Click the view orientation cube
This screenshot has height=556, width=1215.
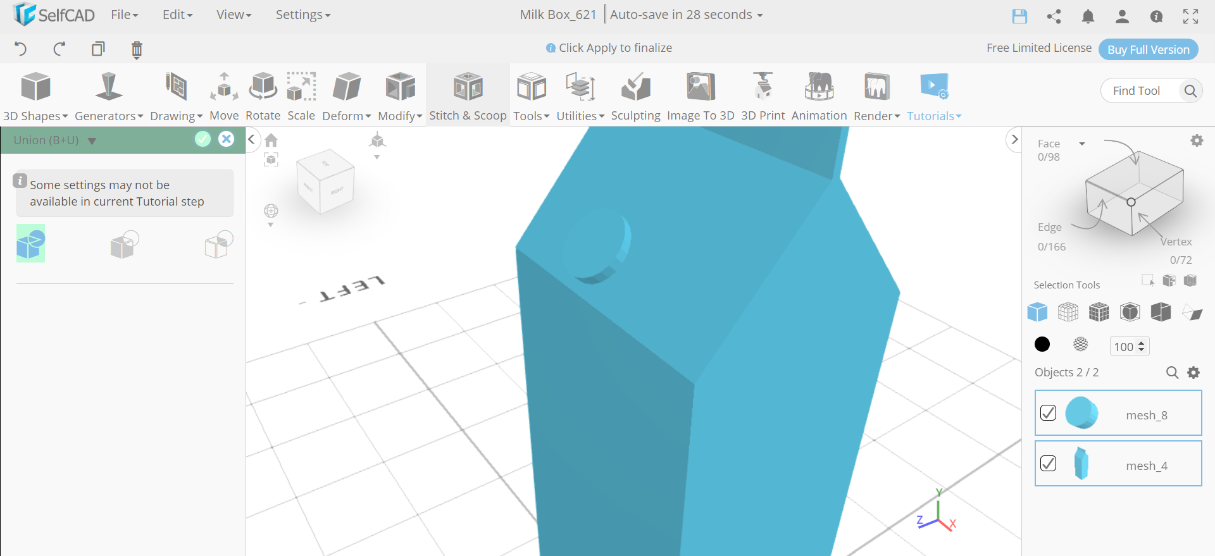[325, 181]
